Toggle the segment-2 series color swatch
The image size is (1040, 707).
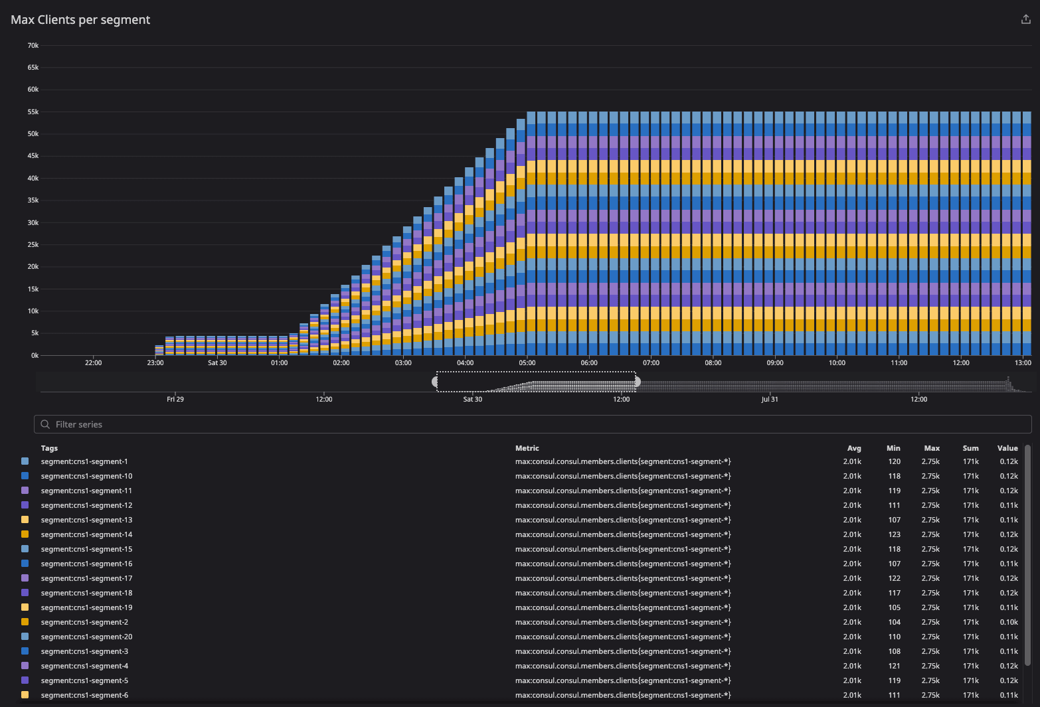click(25, 622)
